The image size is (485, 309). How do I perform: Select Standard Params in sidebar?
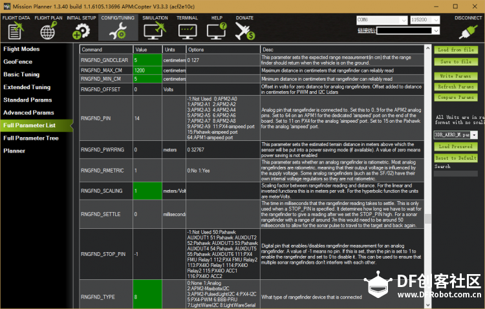(x=28, y=100)
